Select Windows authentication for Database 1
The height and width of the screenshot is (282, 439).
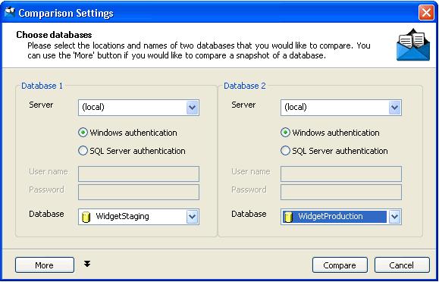(83, 133)
